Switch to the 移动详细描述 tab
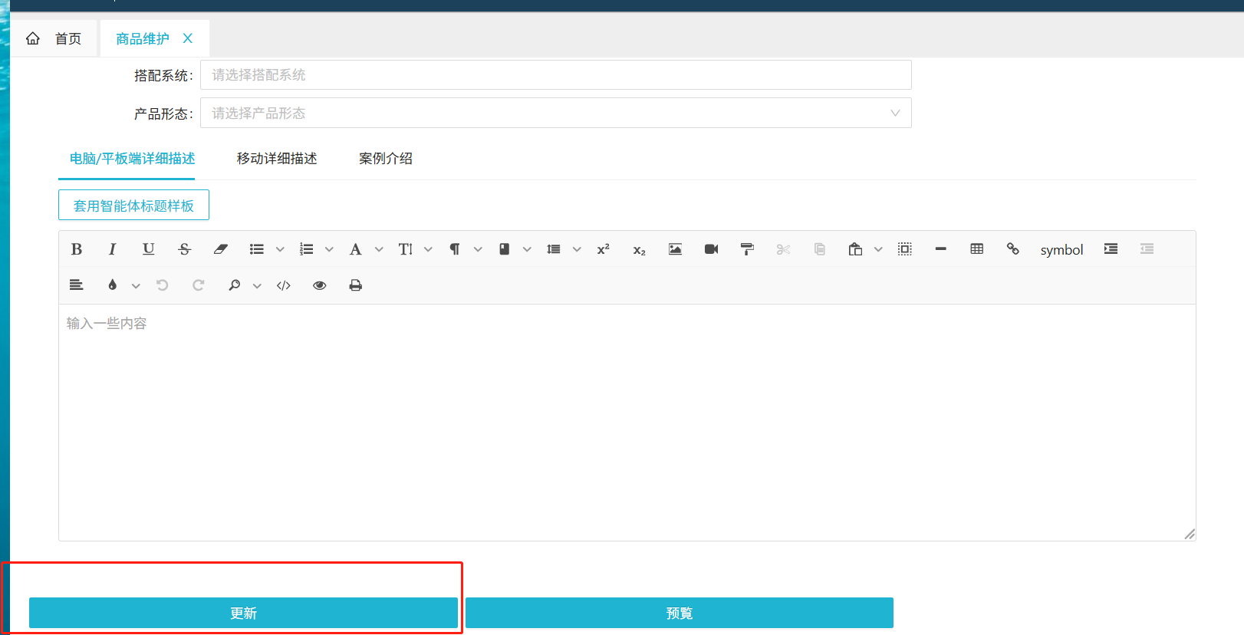The width and height of the screenshot is (1244, 635). click(277, 159)
